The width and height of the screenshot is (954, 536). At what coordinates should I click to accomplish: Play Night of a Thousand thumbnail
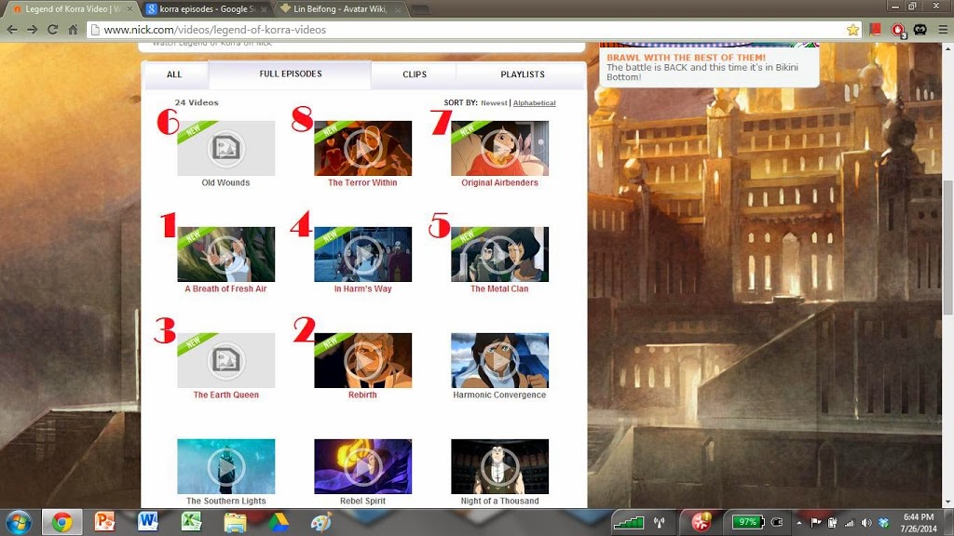coord(499,467)
